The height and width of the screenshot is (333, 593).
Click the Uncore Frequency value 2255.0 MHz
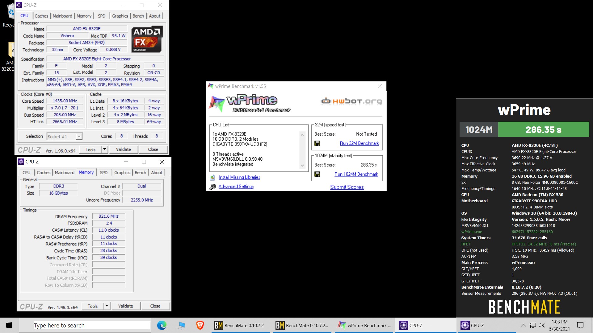(x=142, y=200)
